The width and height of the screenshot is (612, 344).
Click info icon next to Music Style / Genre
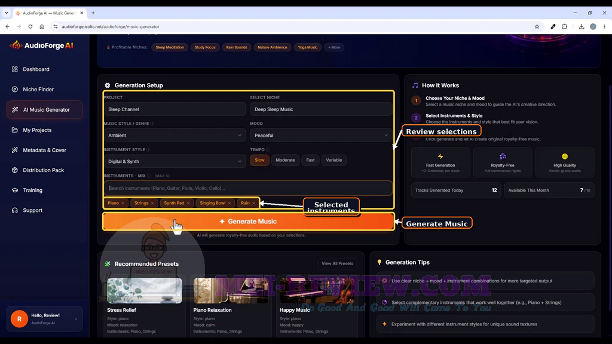tap(152, 124)
